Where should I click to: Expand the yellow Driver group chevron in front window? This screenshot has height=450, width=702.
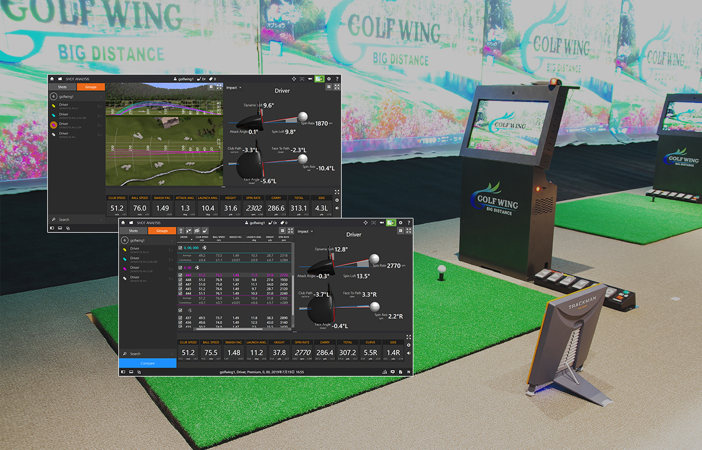point(171,249)
